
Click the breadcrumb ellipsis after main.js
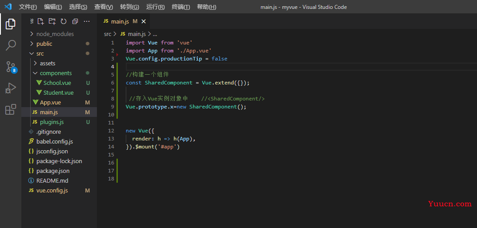click(155, 34)
